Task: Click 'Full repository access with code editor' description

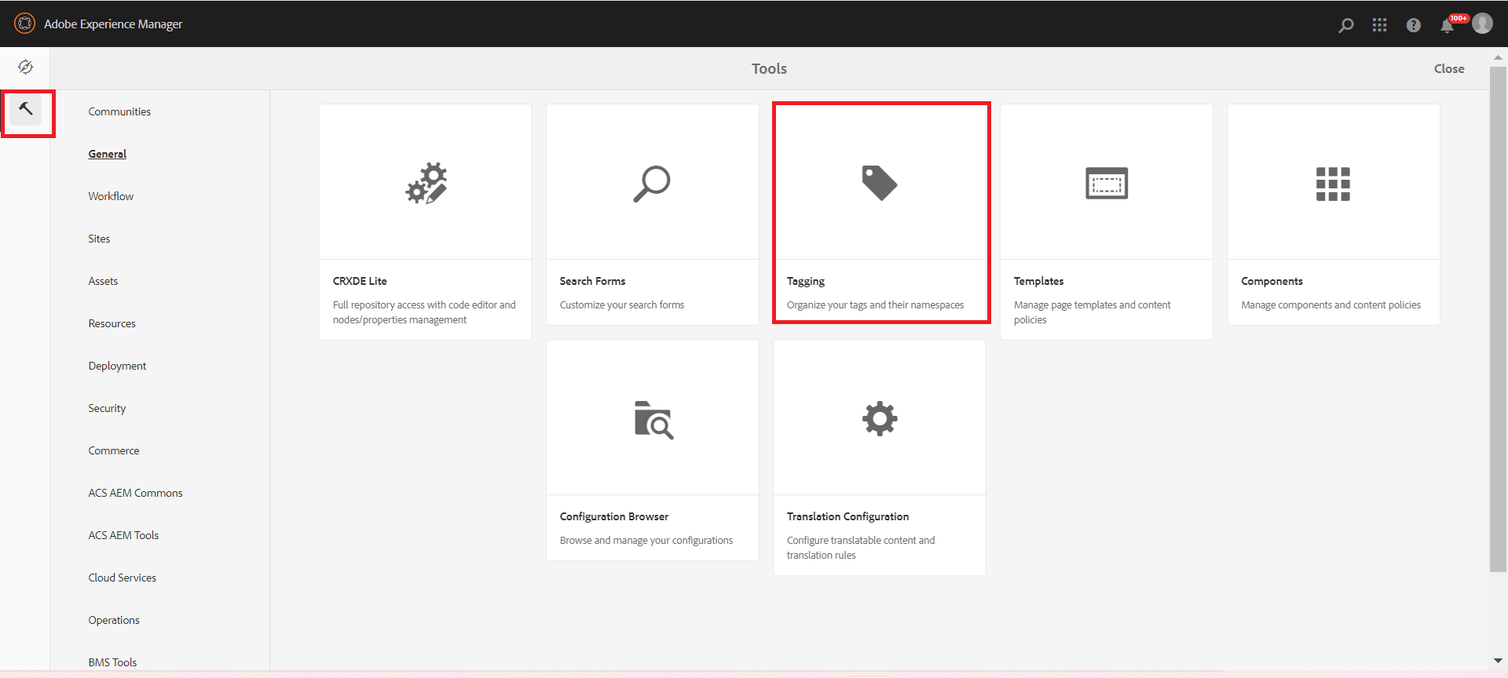Action: pos(424,312)
